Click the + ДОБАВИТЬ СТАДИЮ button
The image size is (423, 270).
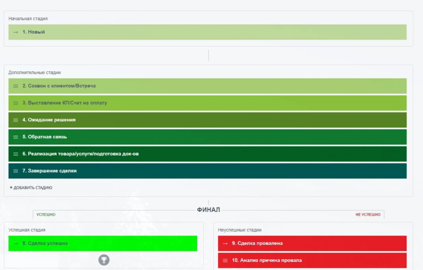(31, 188)
